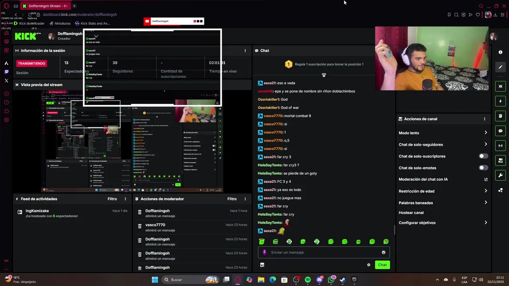Click the stream preview thumbnail
The width and height of the screenshot is (509, 286).
pyautogui.click(x=132, y=141)
